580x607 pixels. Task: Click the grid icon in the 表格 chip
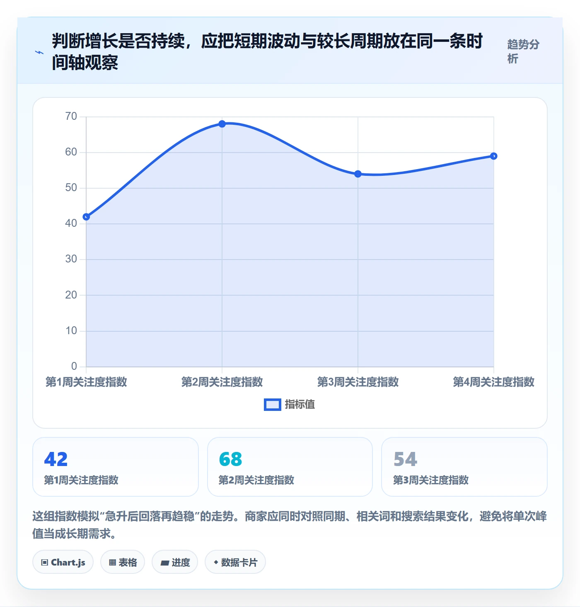[112, 563]
